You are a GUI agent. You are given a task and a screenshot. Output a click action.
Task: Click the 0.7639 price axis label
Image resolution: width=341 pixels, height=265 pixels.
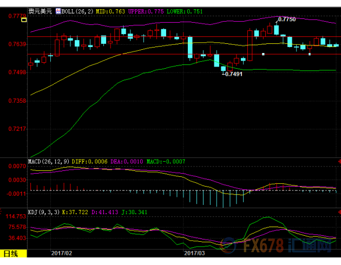[17, 44]
